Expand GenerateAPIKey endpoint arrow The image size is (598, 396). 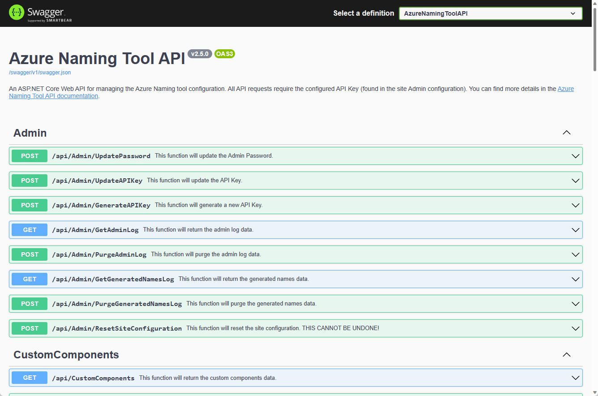click(x=576, y=205)
